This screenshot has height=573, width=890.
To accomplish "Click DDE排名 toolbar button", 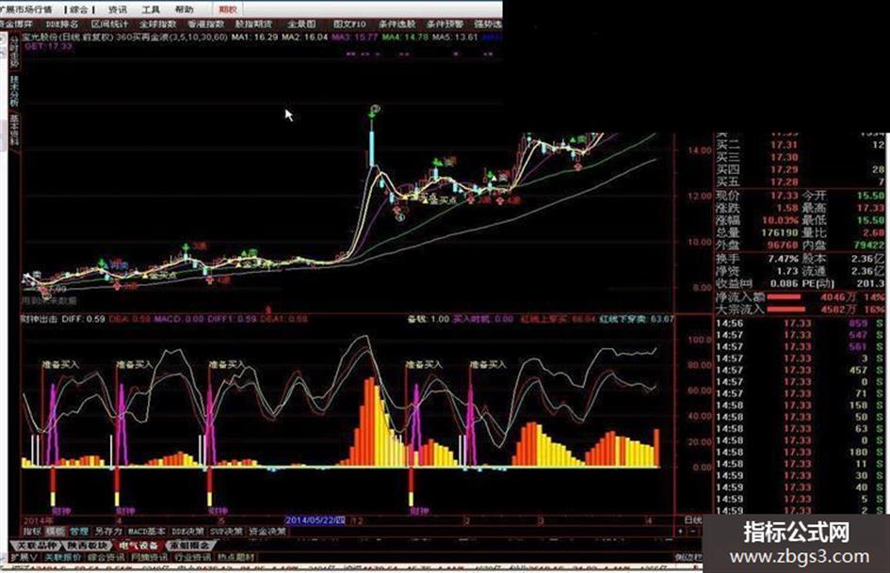I will click(62, 24).
